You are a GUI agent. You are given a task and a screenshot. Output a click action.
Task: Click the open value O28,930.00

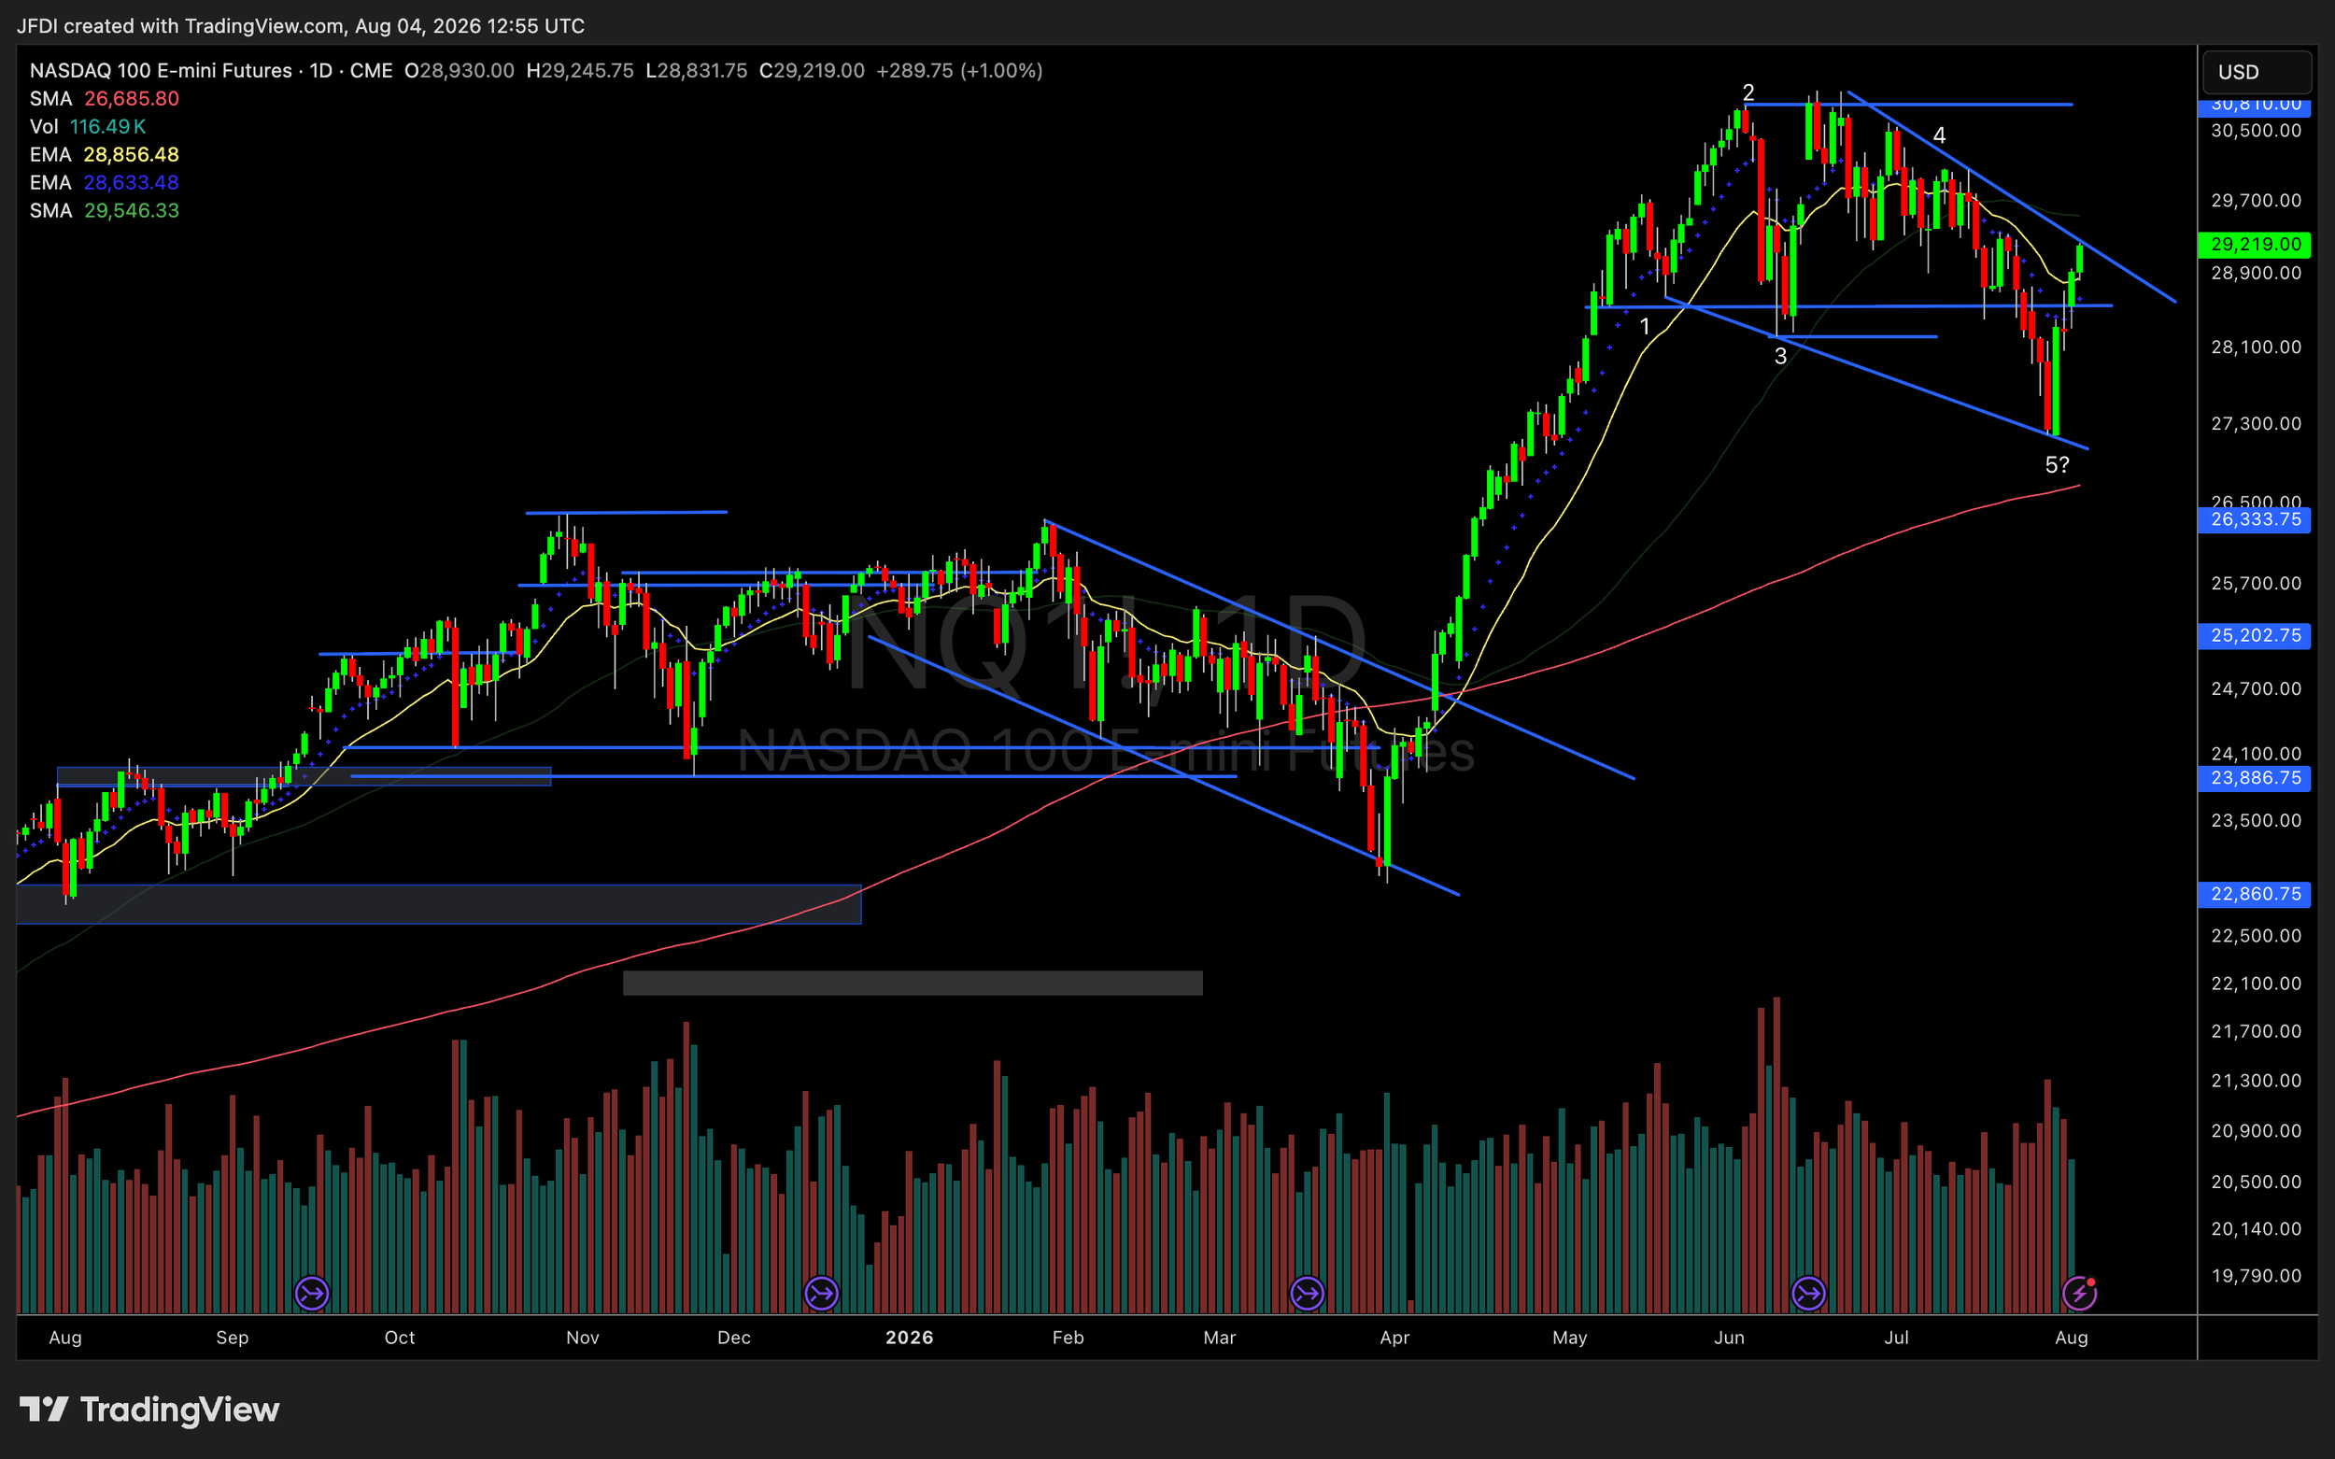point(460,70)
